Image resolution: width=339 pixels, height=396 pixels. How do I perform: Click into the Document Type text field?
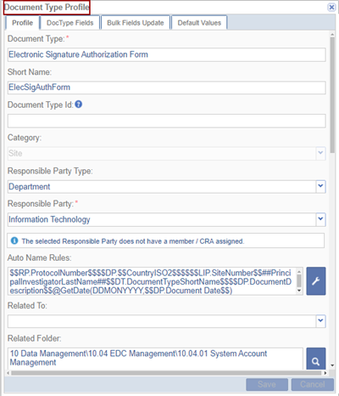pos(167,54)
